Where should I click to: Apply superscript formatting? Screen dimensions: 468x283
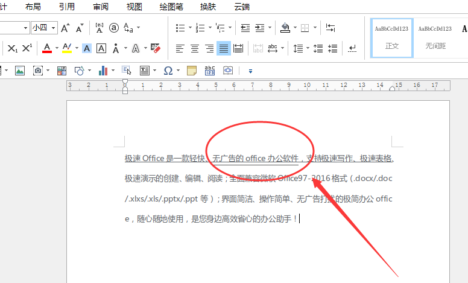click(x=27, y=48)
